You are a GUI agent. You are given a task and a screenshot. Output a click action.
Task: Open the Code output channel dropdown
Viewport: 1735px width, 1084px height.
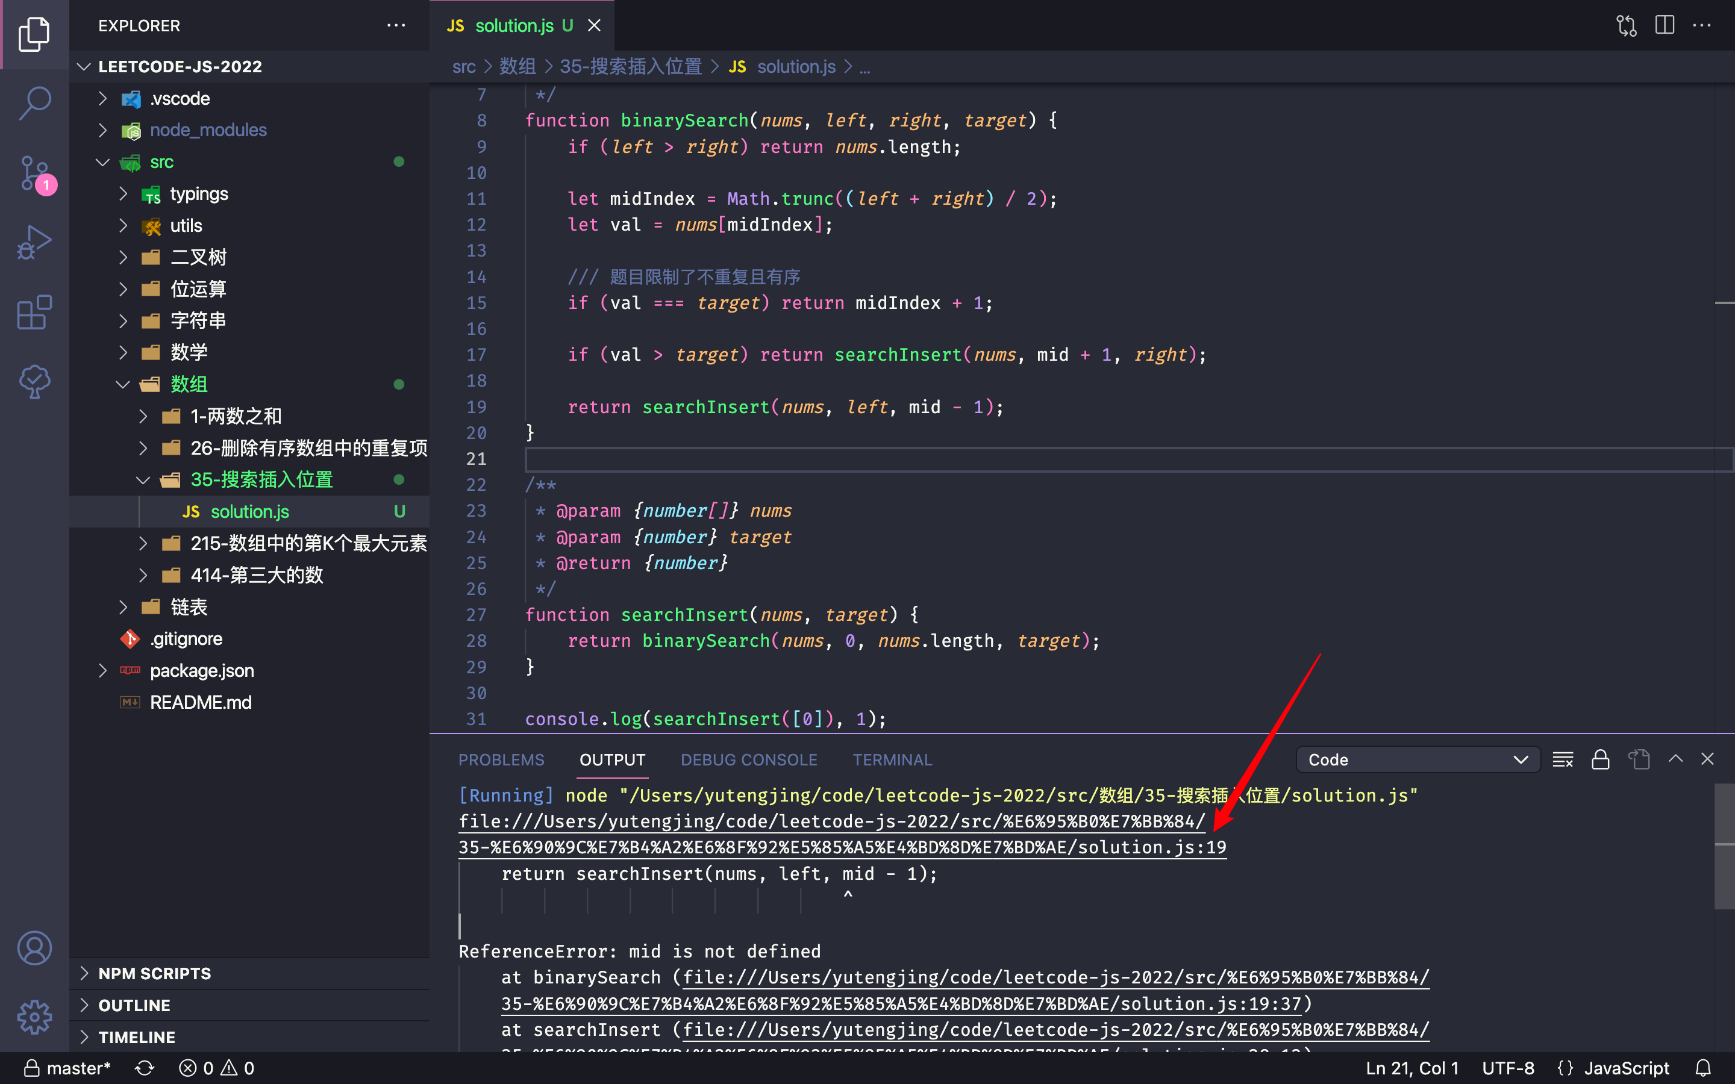[1417, 760]
